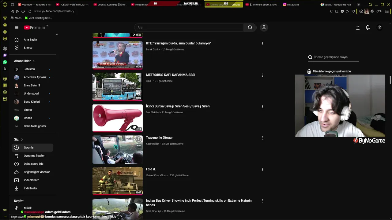
Task: Open İndirilenler page
Action: 32,188
